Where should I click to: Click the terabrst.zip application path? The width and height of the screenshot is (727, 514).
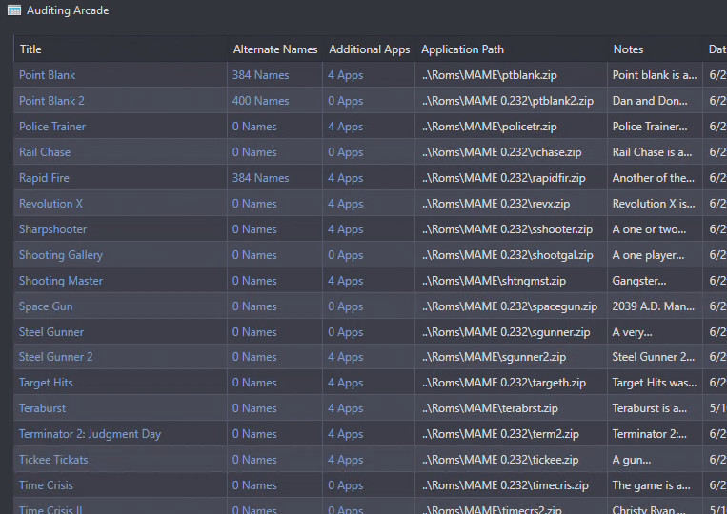point(490,408)
